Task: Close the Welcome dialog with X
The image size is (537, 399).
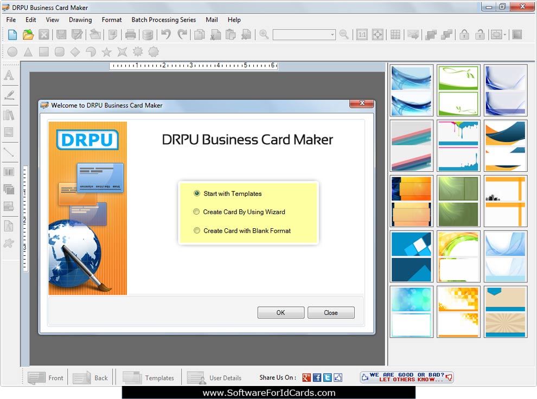Action: pos(362,103)
